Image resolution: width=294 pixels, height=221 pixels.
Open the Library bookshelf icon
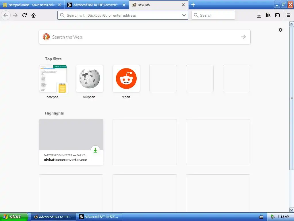(268, 15)
